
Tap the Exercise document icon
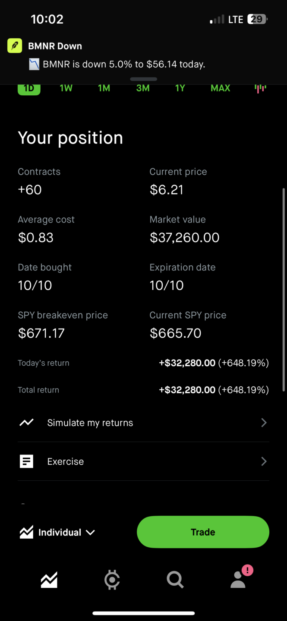[x=26, y=461]
